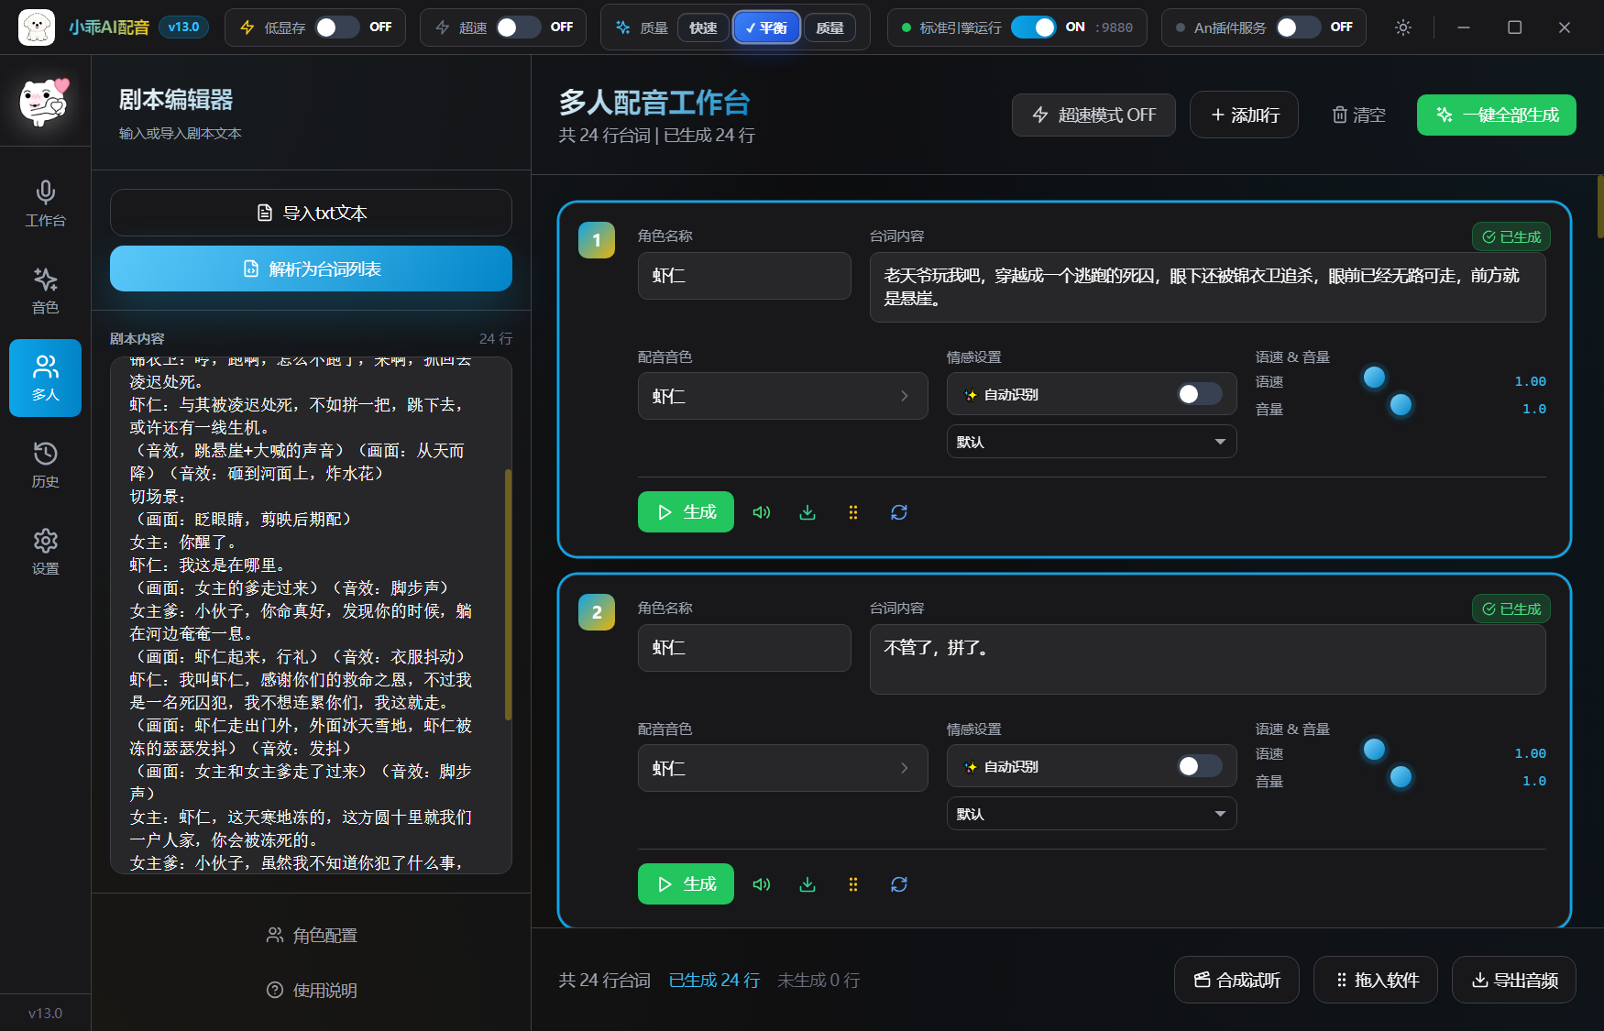
Task: Enable the 低显存 low-memory toggle
Action: 336,27
